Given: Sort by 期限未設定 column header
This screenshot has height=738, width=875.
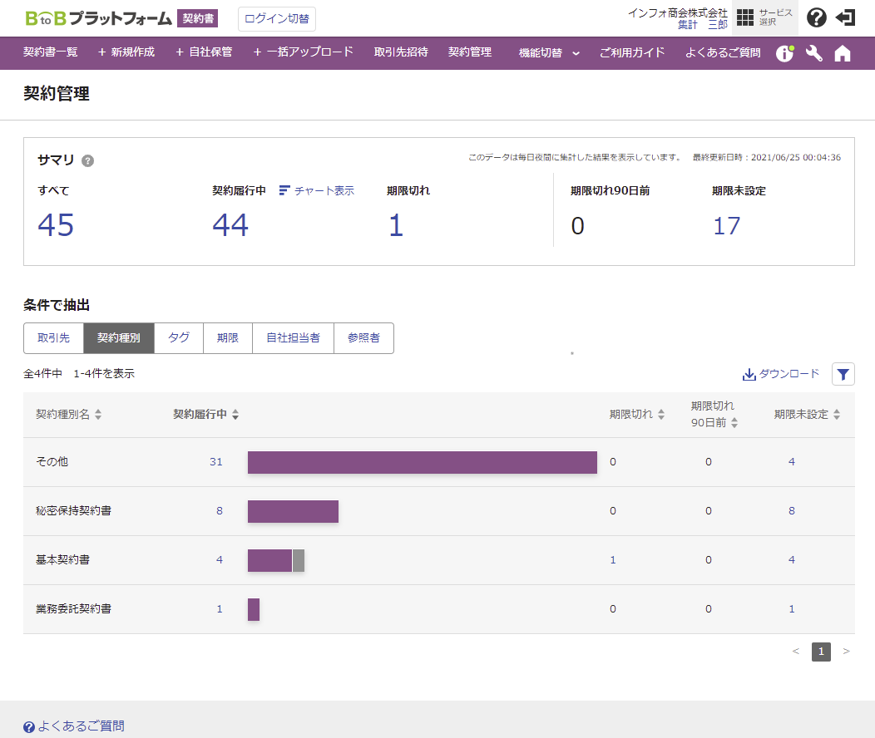Looking at the screenshot, I should [807, 415].
